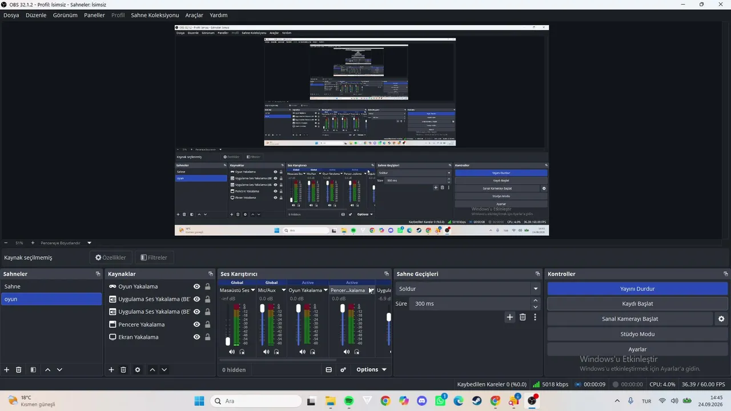Image resolution: width=731 pixels, height=411 pixels.
Task: Open the Araçlar menu
Action: [x=194, y=15]
